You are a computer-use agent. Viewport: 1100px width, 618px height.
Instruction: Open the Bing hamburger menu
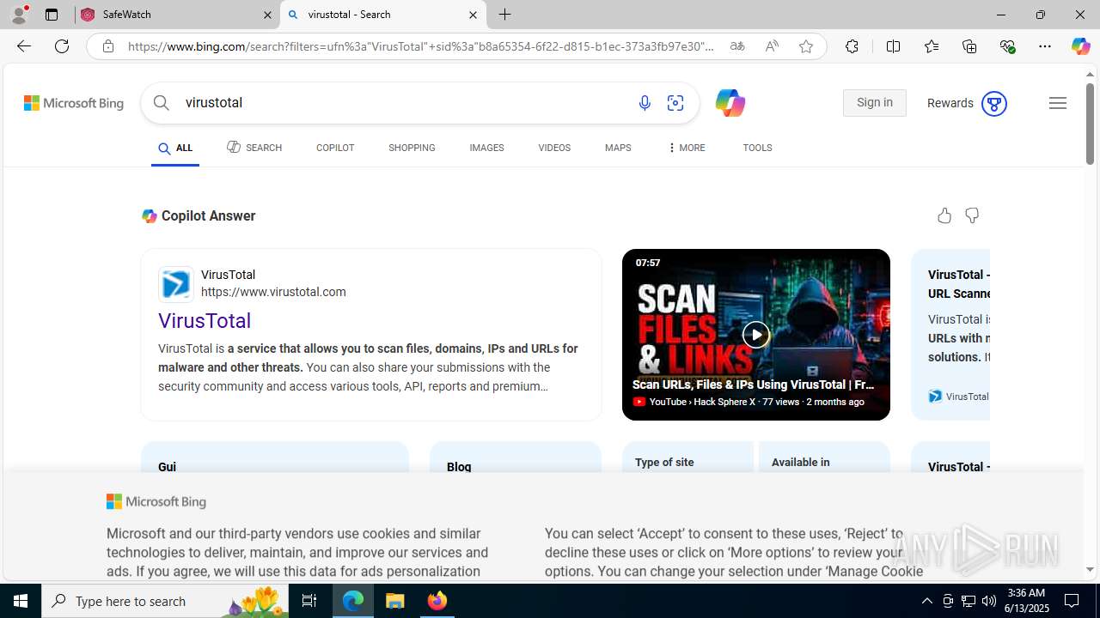pyautogui.click(x=1058, y=103)
